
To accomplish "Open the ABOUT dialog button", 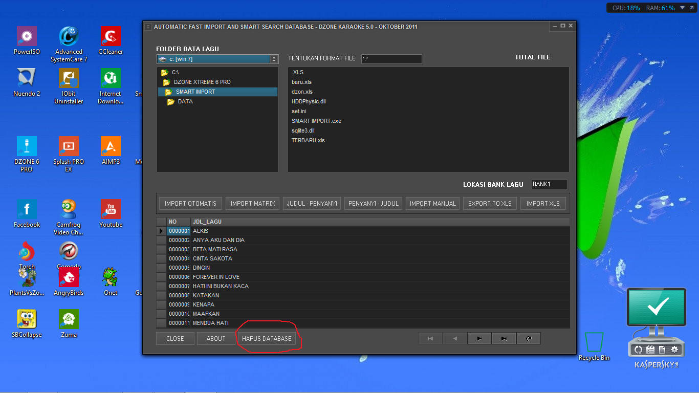I will click(216, 338).
